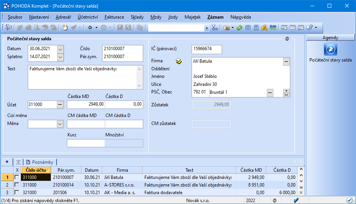This screenshot has width=356, height=204.
Task: Open the dropdown arrow next to green back arrow
Action: click(x=96, y=28)
